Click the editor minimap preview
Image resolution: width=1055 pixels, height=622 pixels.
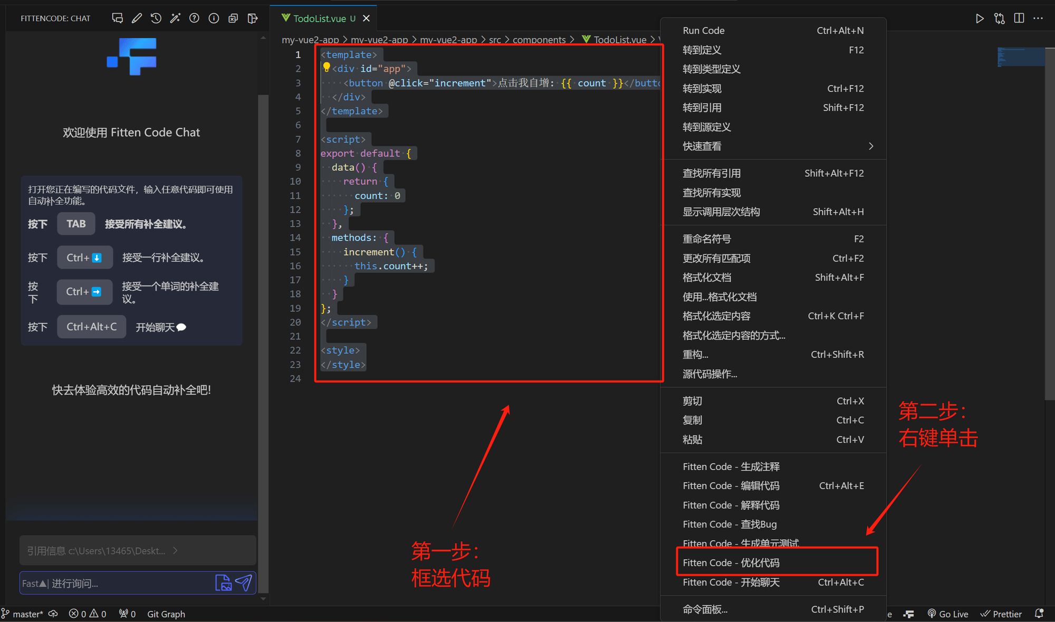pos(1021,57)
